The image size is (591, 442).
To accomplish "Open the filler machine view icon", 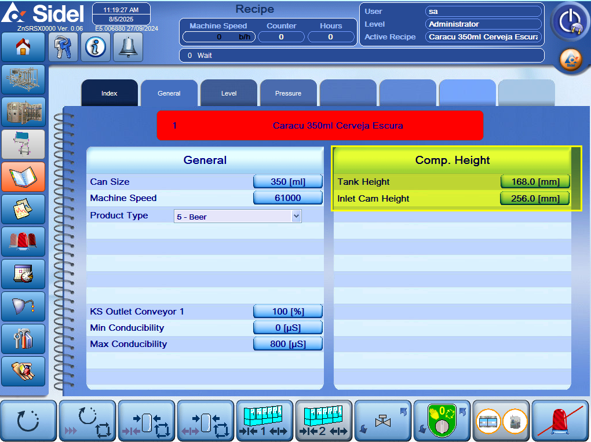I will coord(23,112).
